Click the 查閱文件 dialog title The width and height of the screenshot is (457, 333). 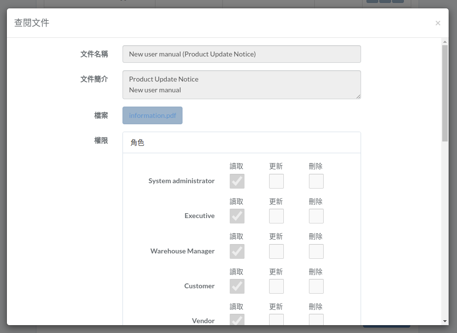(x=32, y=23)
